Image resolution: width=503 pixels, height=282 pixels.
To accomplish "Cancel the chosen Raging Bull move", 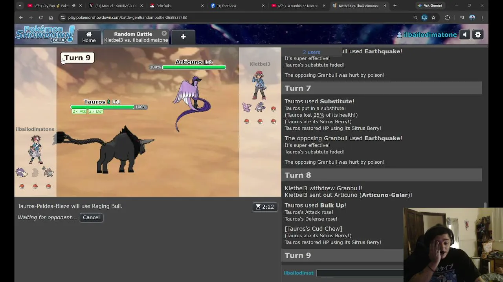I will click(x=91, y=217).
